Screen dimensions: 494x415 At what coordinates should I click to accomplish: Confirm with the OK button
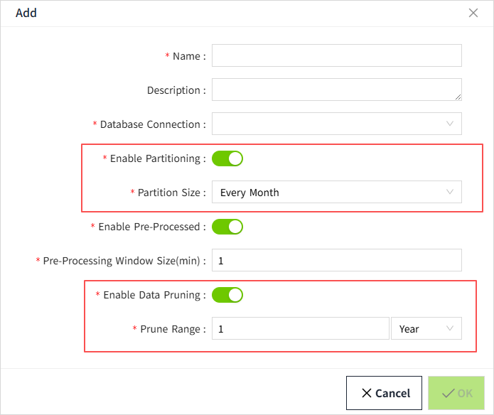point(455,393)
